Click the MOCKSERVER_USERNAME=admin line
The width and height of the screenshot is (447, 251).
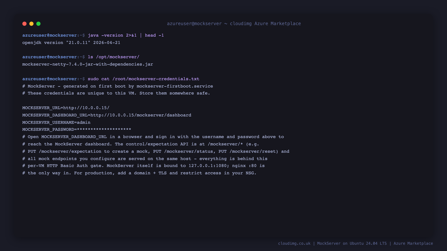56,122
